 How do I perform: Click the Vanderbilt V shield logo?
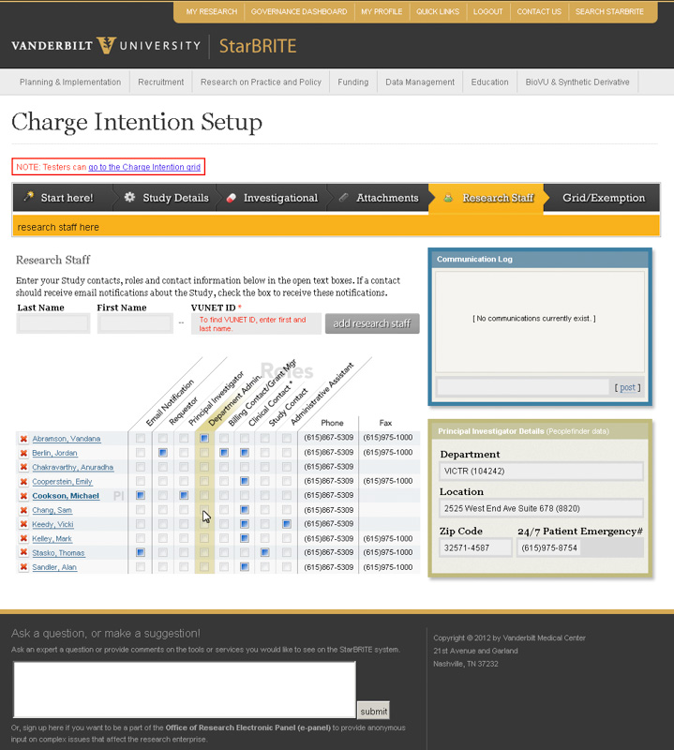[x=106, y=45]
